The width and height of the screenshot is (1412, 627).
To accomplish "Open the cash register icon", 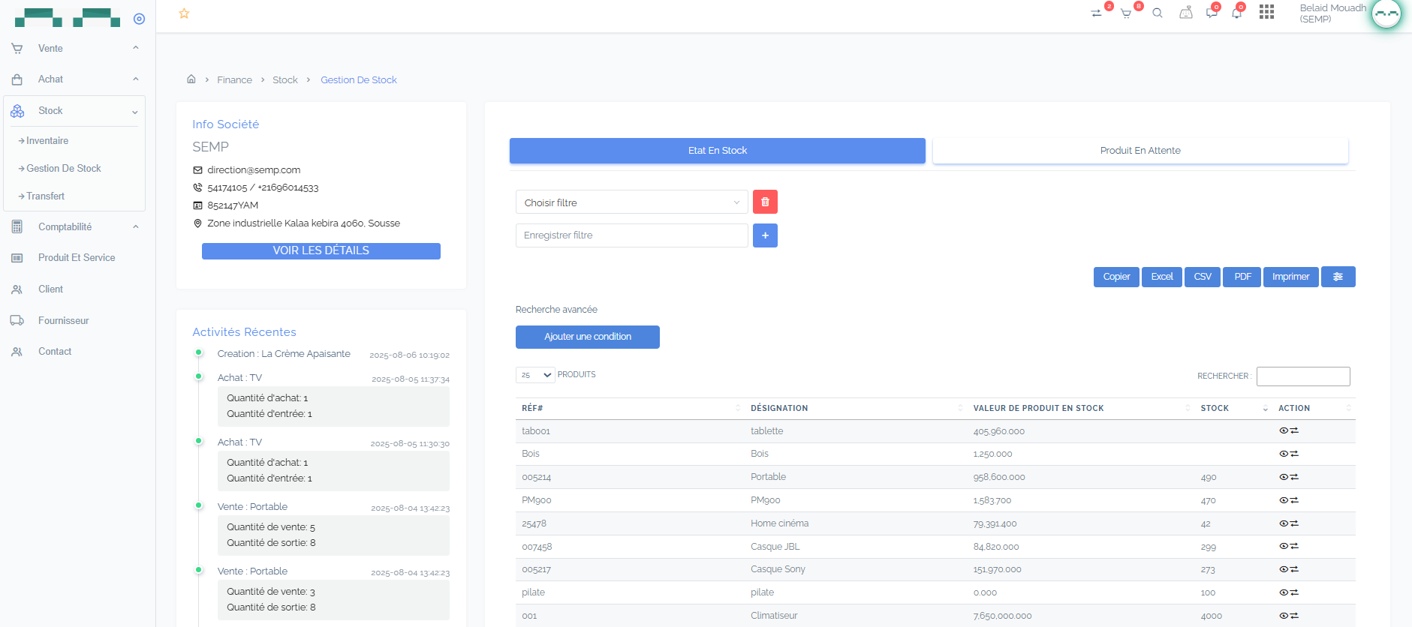I will coord(1186,13).
